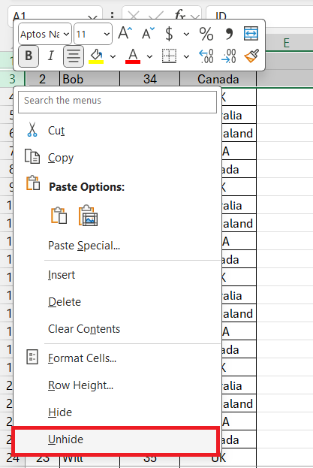The width and height of the screenshot is (313, 468).
Task: Choose Hide from context menu
Action: 117,412
